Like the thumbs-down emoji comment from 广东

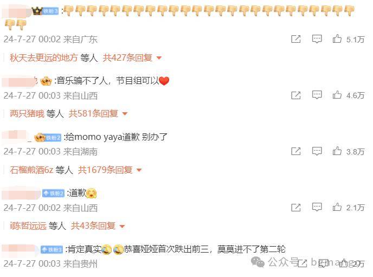[337, 38]
